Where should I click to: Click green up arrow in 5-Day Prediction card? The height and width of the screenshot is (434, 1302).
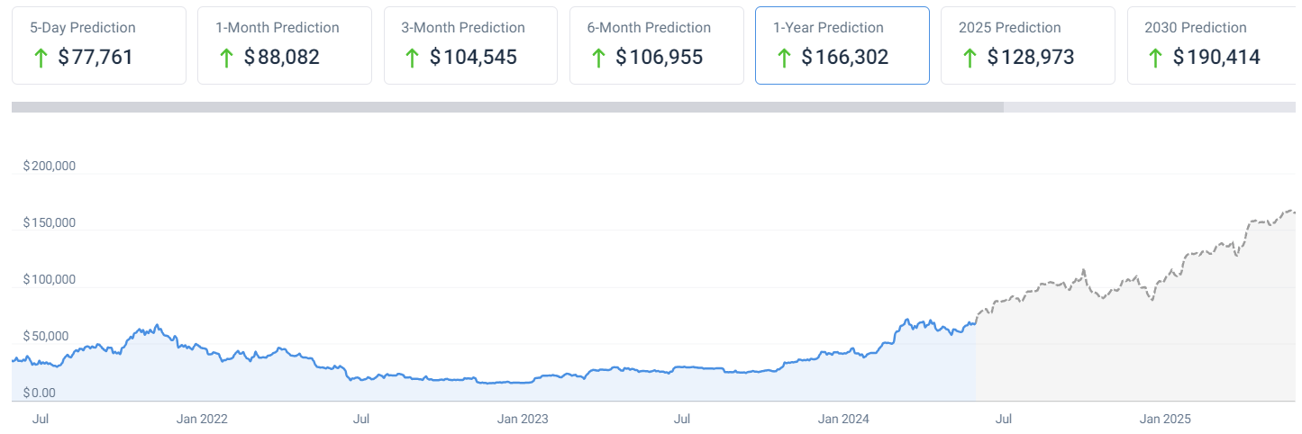click(40, 59)
